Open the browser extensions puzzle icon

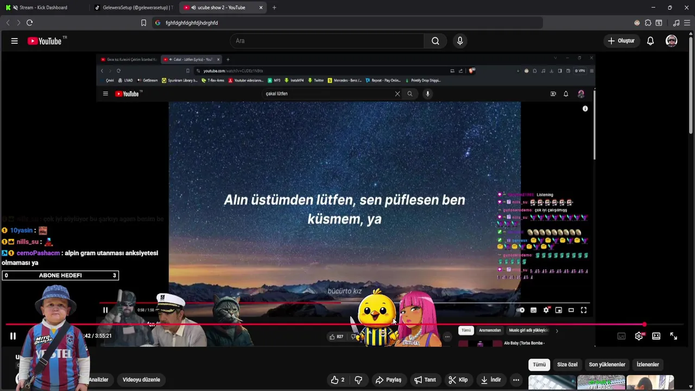[648, 23]
